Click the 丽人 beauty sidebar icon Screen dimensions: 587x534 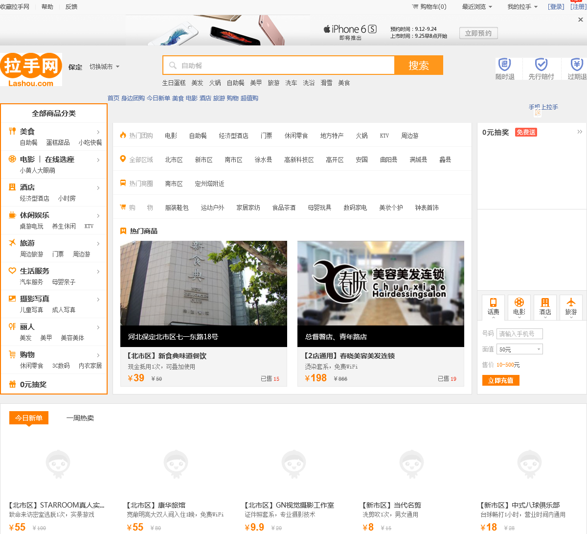[12, 326]
